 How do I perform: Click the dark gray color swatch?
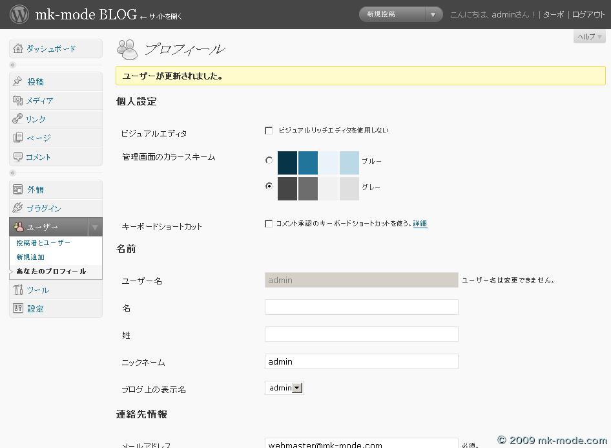(x=287, y=189)
